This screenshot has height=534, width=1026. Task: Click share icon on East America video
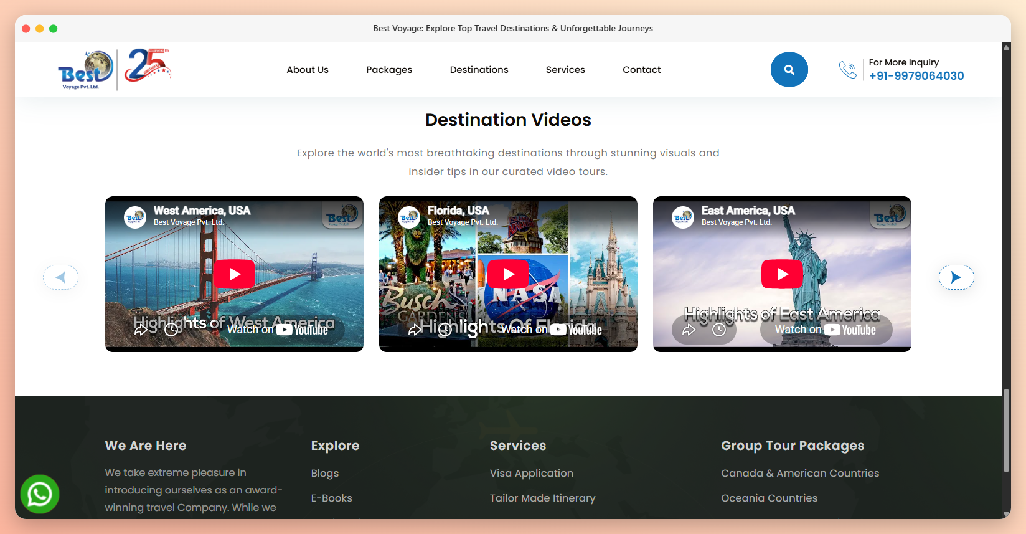point(689,330)
